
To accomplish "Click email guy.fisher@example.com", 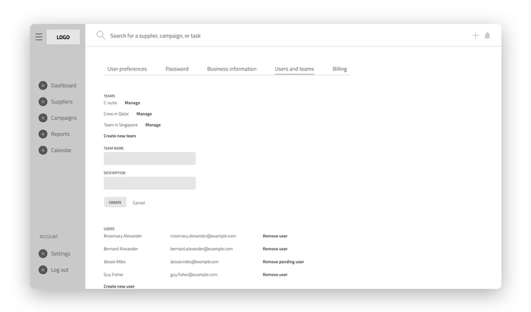I will 194,275.
